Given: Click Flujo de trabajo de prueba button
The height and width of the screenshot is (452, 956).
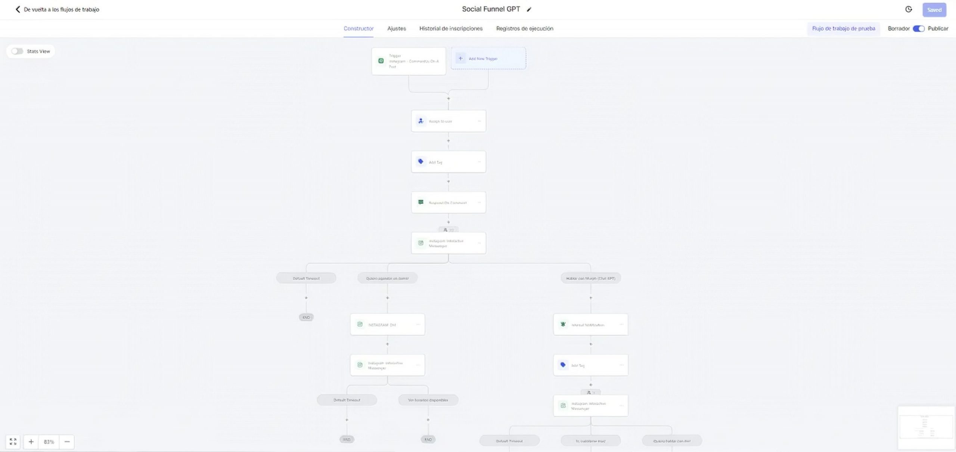Looking at the screenshot, I should coord(843,29).
